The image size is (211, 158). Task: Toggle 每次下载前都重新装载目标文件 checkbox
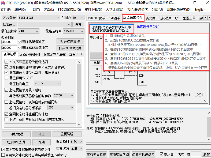pyautogui.click(x=3, y=149)
